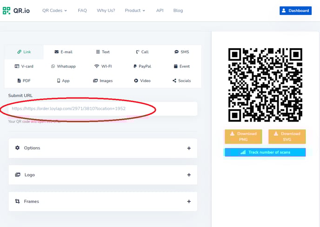Choose the V-card QR type
This screenshot has height=227, width=320.
(x=24, y=66)
